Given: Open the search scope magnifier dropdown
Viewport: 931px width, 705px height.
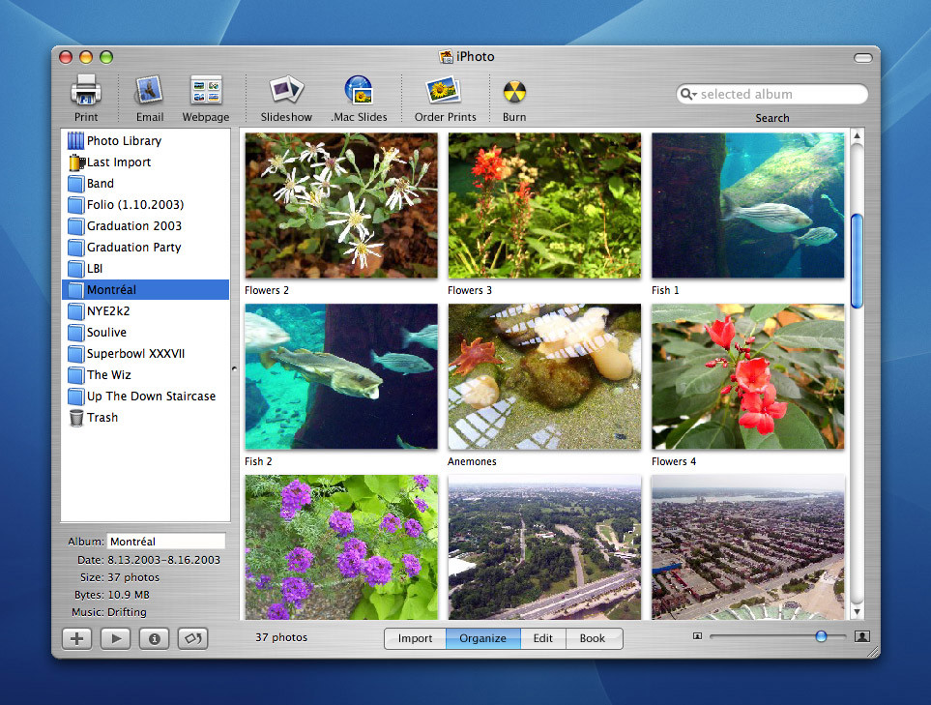Looking at the screenshot, I should point(688,94).
